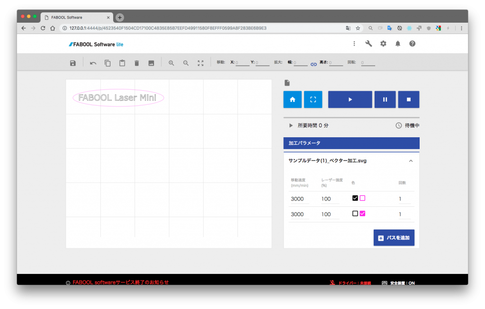485x309 pixels.
Task: Open the FABOOL softwareサービス終了のお知らせ link
Action: point(121,282)
